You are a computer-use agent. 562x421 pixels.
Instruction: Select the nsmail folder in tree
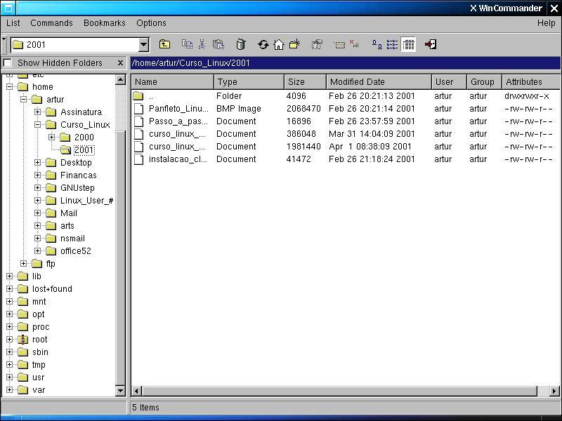pos(72,239)
